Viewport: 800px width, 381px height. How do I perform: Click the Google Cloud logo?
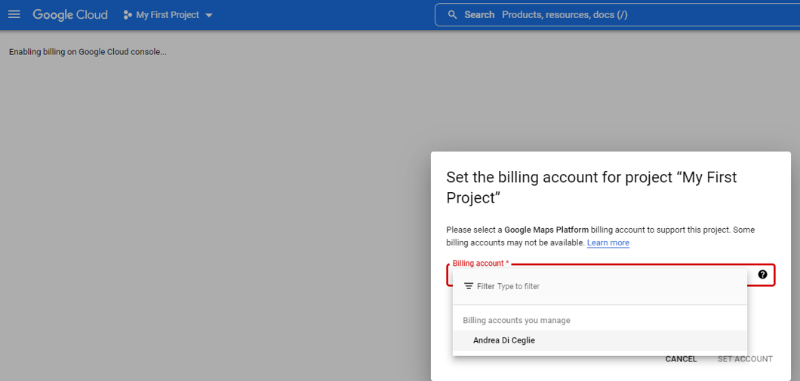(70, 15)
